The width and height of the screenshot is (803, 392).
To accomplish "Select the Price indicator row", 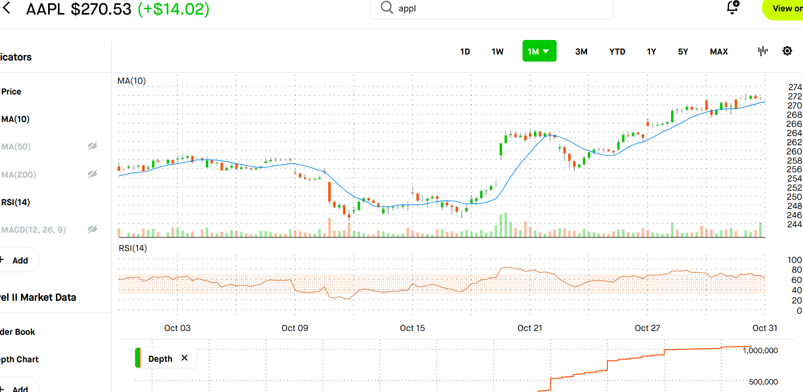I will 11,91.
